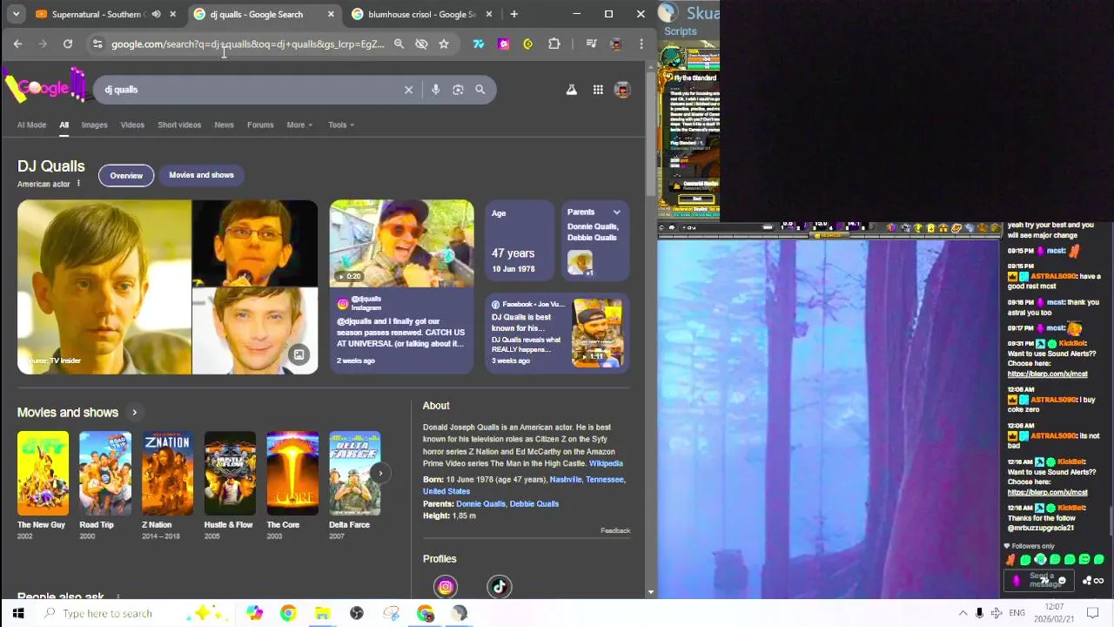The width and height of the screenshot is (1114, 627).
Task: Open Road Trip movie poster
Action: [105, 474]
